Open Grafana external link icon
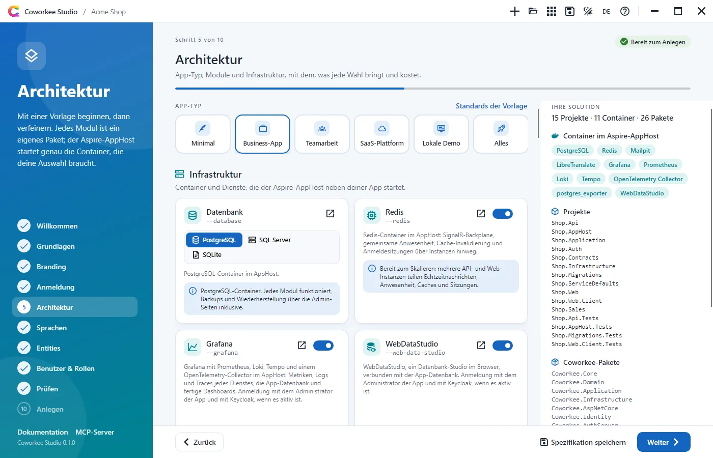 pos(301,346)
